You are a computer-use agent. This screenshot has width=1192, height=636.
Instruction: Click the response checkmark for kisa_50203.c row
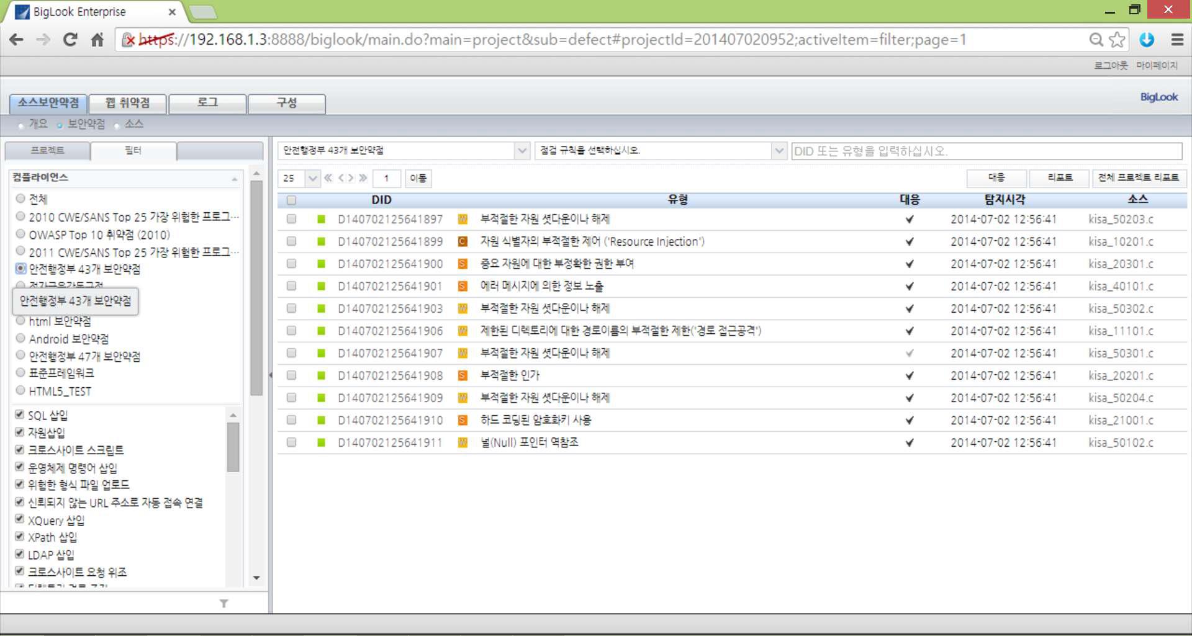(910, 219)
